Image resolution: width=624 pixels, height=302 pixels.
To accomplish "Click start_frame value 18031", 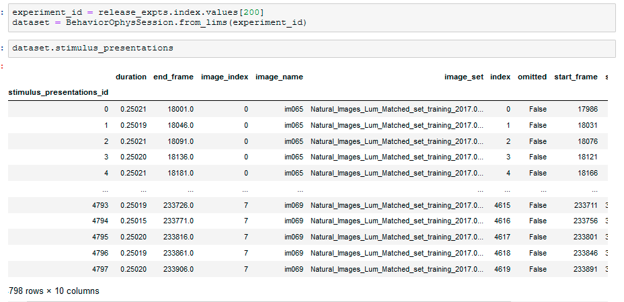I will point(588,125).
